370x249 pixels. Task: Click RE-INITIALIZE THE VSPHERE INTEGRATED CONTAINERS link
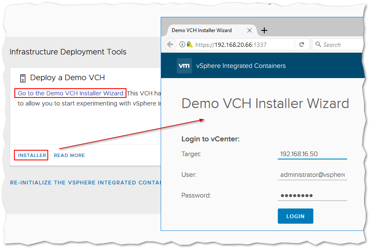[85, 183]
